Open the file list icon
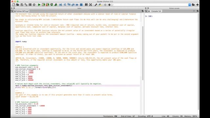The width and height of the screenshot is (210, 118). 30,5
